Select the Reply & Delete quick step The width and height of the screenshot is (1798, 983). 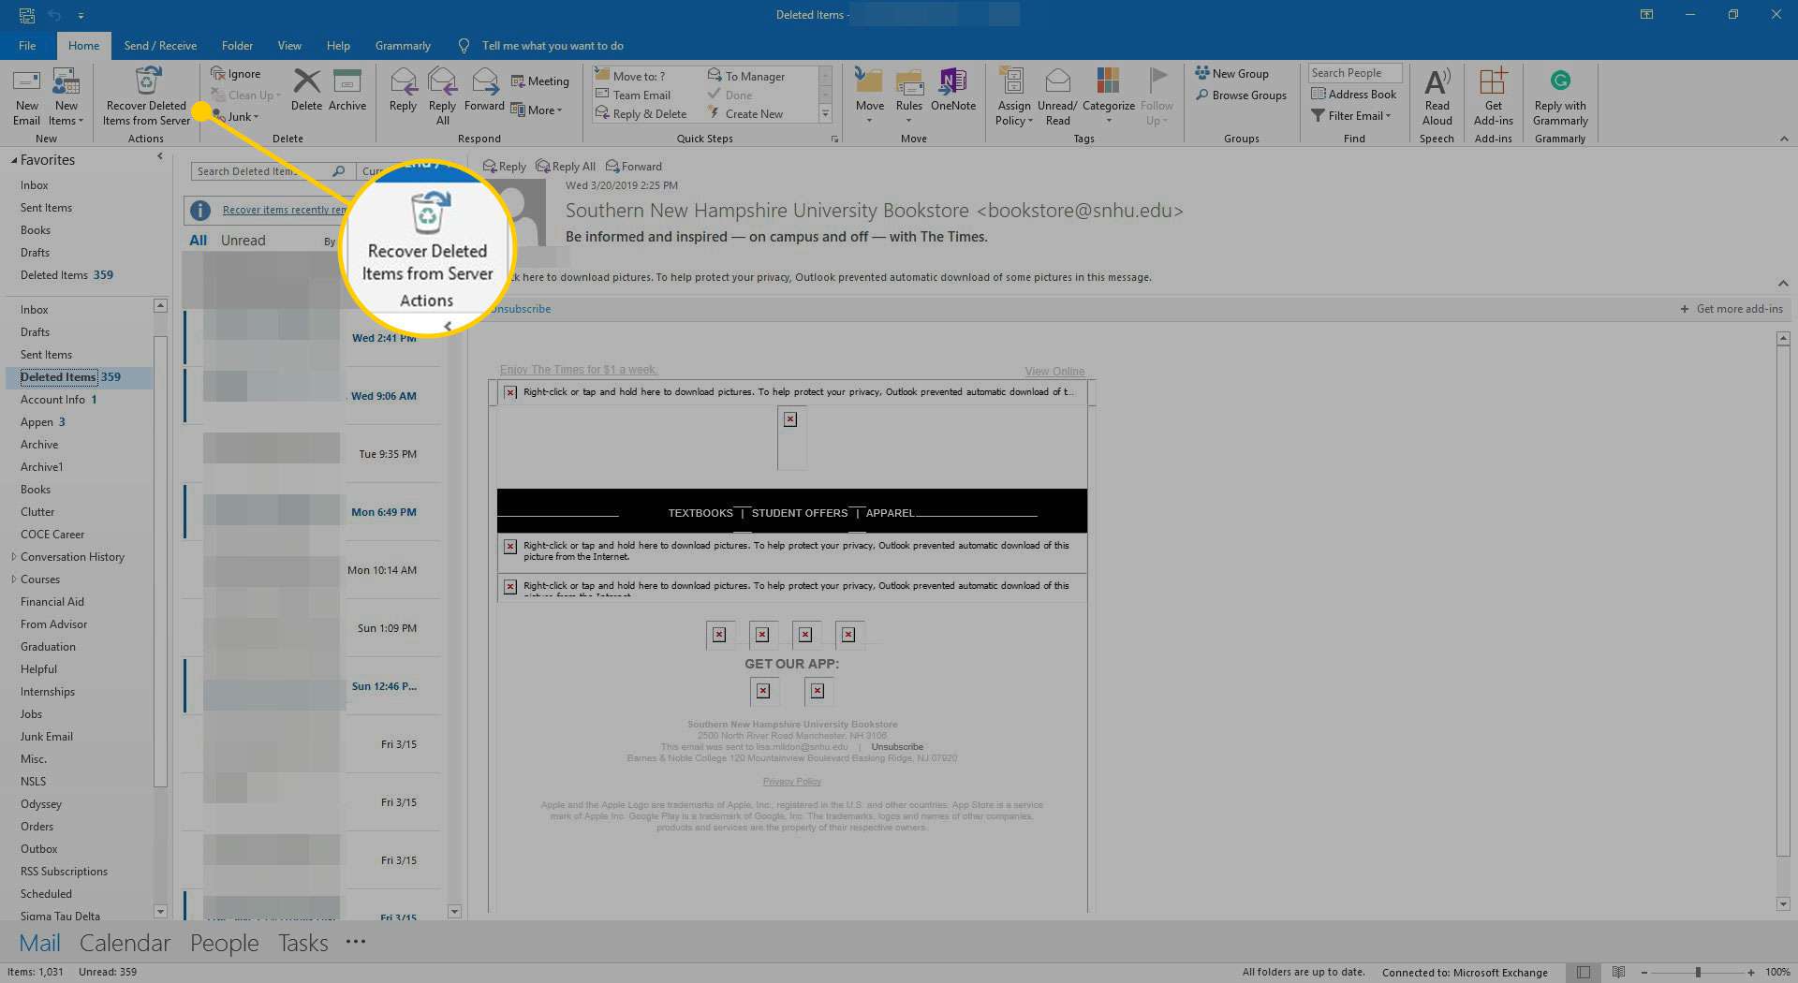pos(641,113)
